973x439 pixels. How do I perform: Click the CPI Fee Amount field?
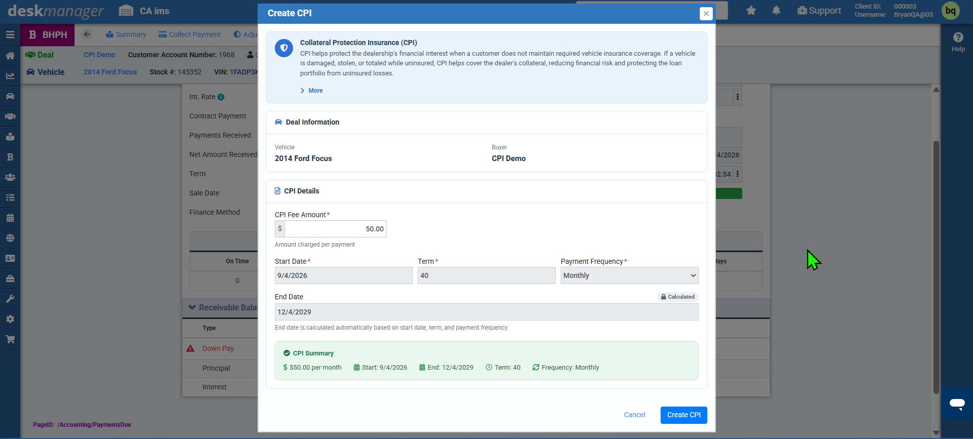coord(335,229)
